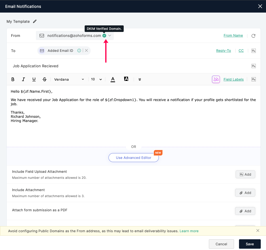The width and height of the screenshot is (266, 250).
Task: Add under Include Attachment
Action: click(x=245, y=193)
